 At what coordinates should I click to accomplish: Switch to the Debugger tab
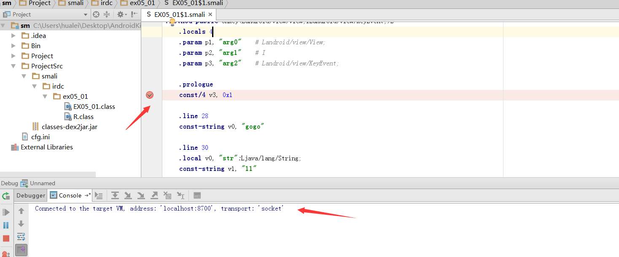click(x=31, y=195)
